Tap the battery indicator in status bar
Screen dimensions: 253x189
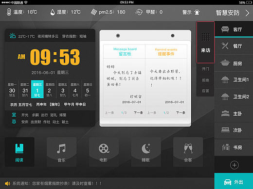point(249,2)
